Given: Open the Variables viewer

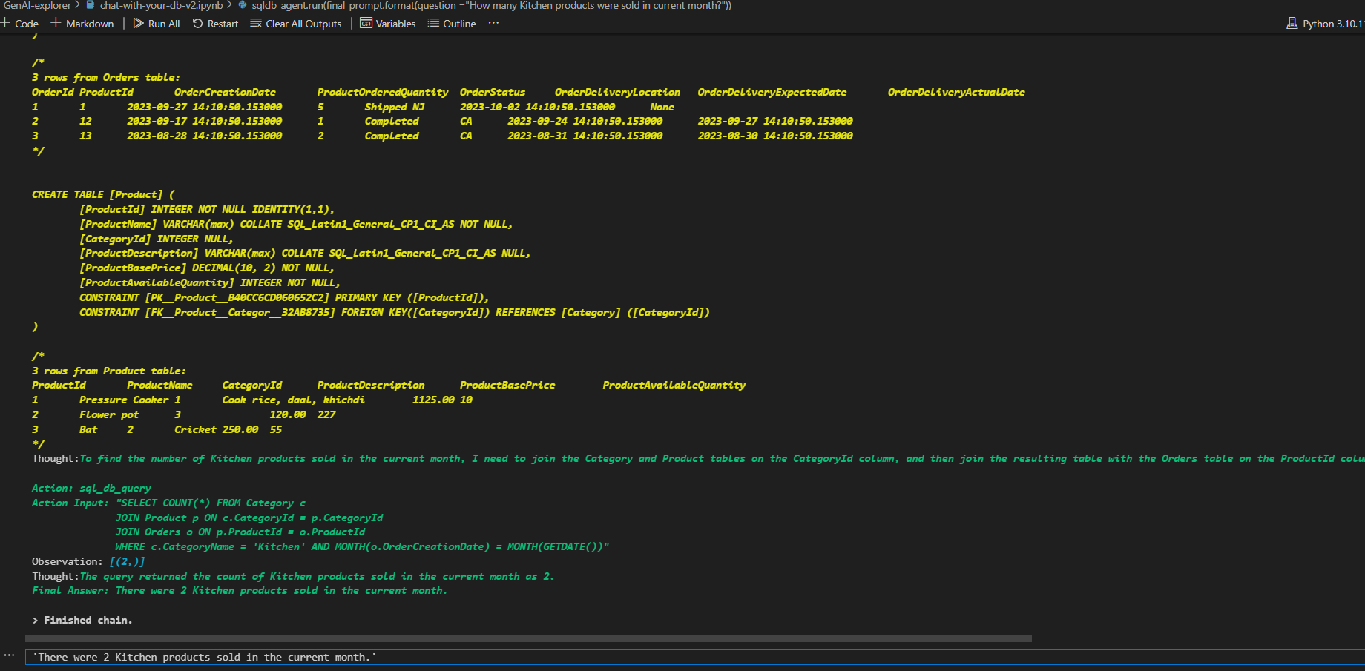Looking at the screenshot, I should tap(388, 24).
